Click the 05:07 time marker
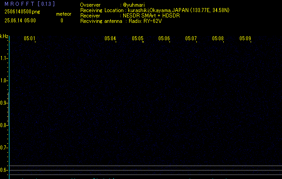Screen dimensions: 282x179 tap(191, 38)
